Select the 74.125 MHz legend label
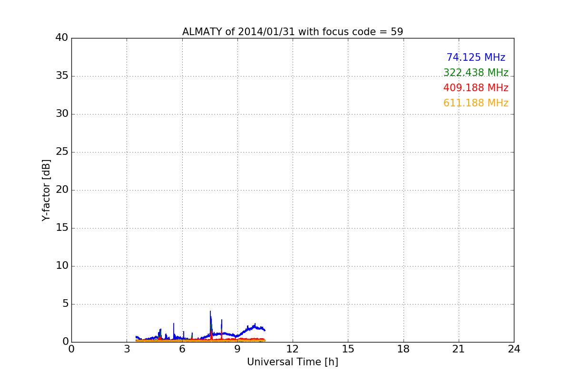Viewport: 571px width, 380px height. point(476,57)
